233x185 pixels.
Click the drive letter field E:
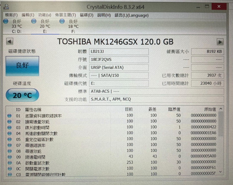pos(119,84)
